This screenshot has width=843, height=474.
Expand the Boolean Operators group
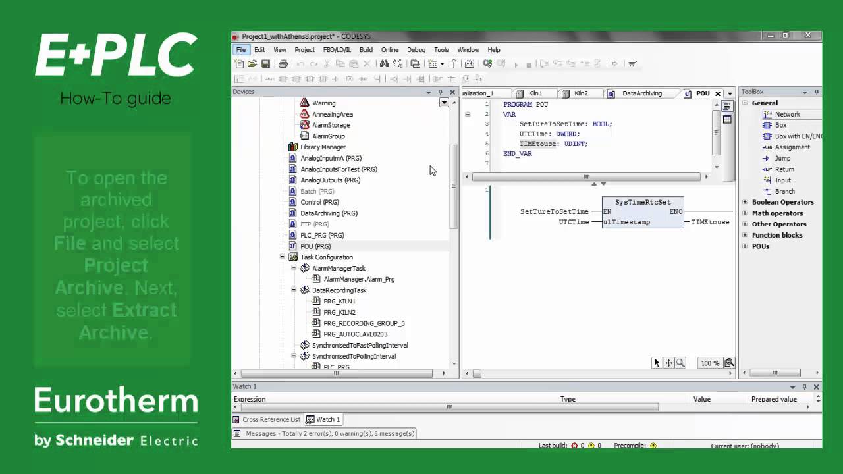(746, 202)
